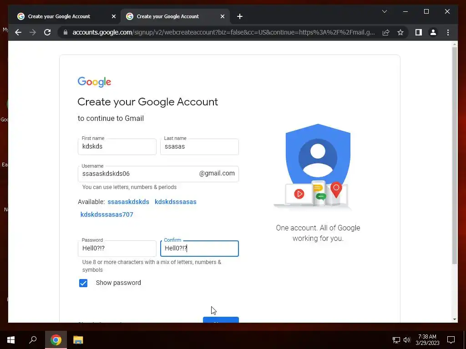Close the first Google Account tab
The height and width of the screenshot is (349, 466).
point(113,17)
